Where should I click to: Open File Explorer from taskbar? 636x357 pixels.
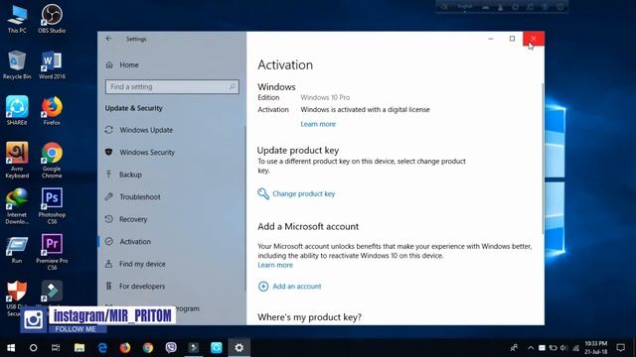tap(79, 348)
